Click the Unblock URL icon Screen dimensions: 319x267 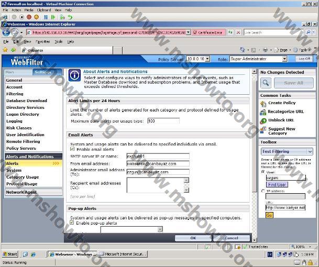263,121
